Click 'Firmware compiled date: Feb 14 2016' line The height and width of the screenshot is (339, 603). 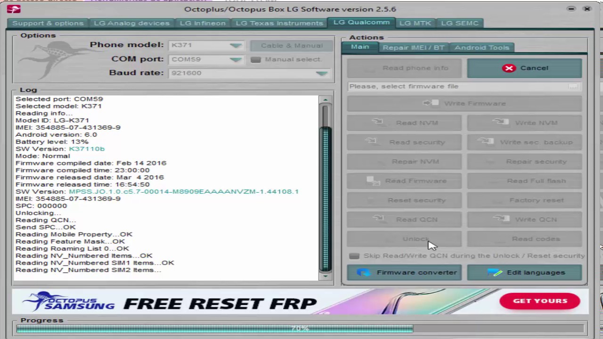pos(91,163)
